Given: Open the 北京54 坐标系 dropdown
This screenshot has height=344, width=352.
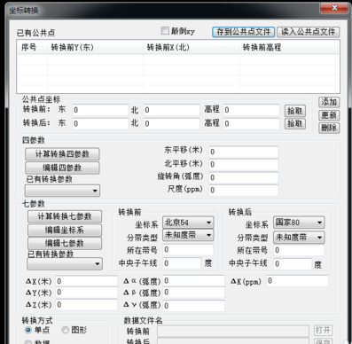Looking at the screenshot, I should [x=188, y=223].
